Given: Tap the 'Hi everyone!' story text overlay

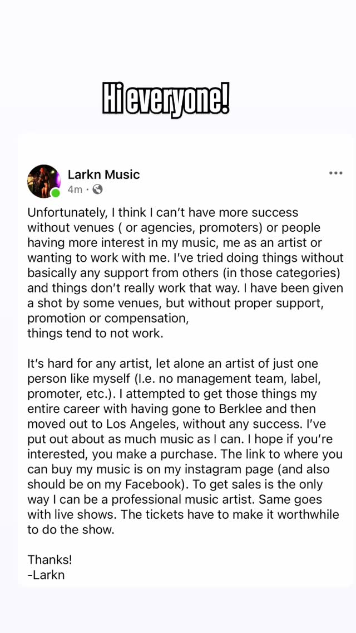Looking at the screenshot, I should (166, 99).
